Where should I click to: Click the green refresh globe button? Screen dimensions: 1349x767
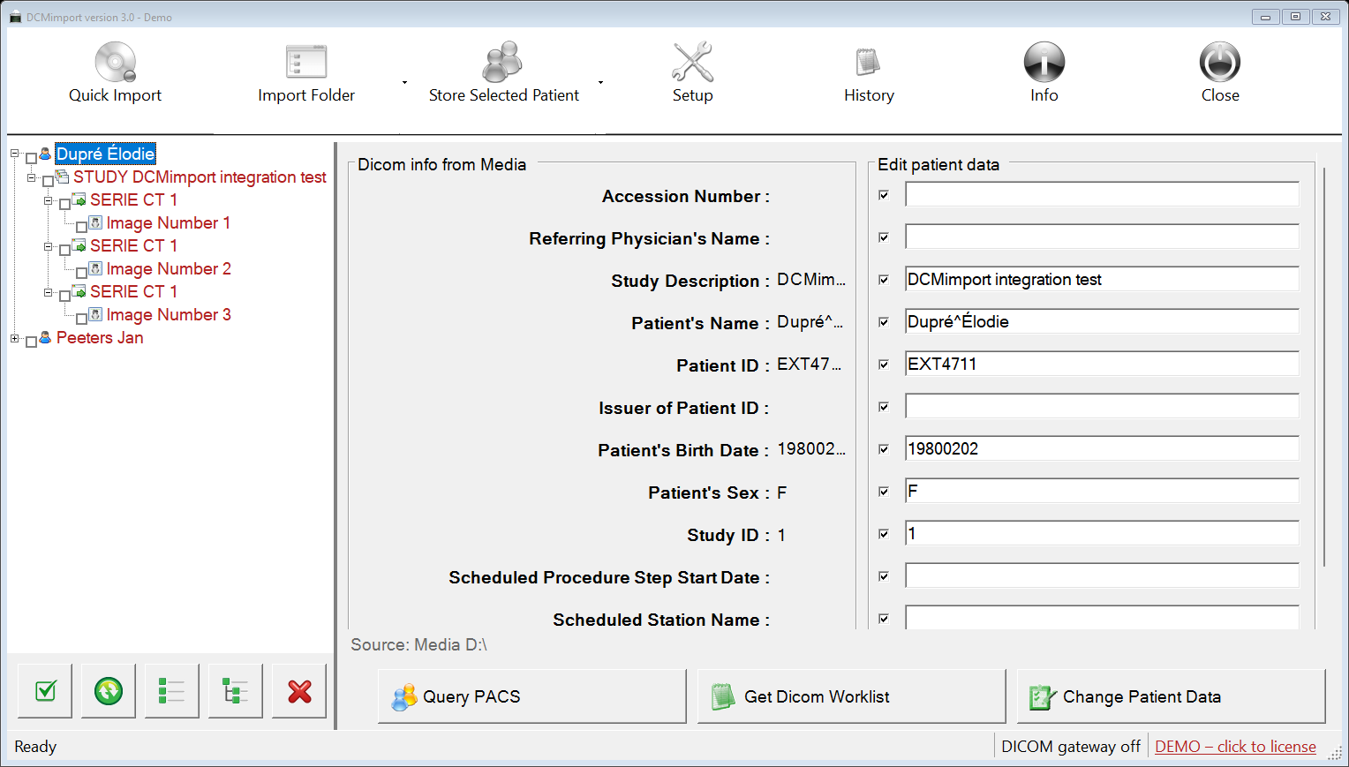tap(109, 691)
